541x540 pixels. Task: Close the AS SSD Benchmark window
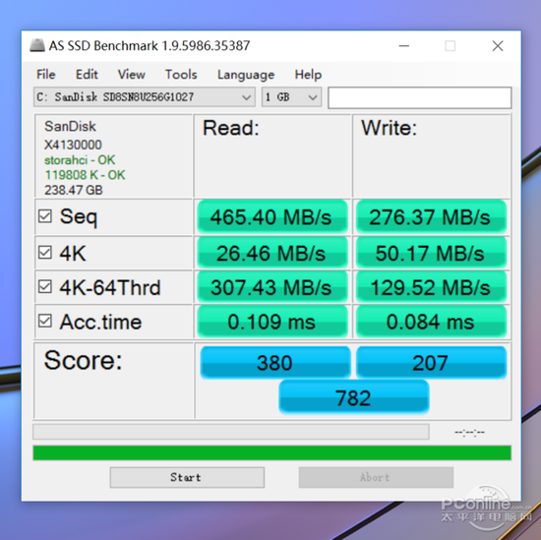point(498,45)
